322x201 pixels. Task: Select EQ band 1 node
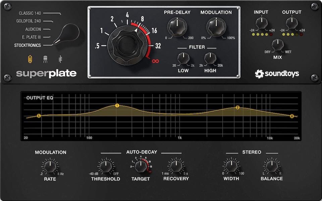[x=117, y=106]
